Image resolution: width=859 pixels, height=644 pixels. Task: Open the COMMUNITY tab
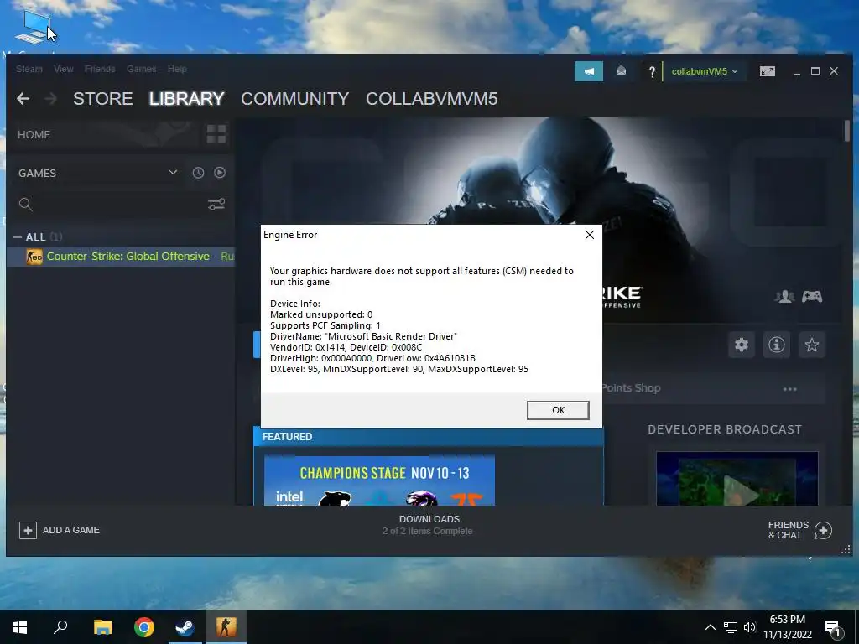pyautogui.click(x=294, y=99)
